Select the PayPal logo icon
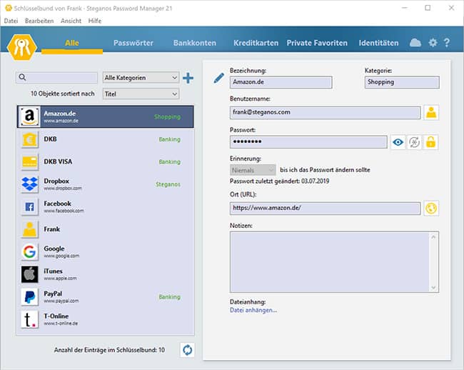 29,297
